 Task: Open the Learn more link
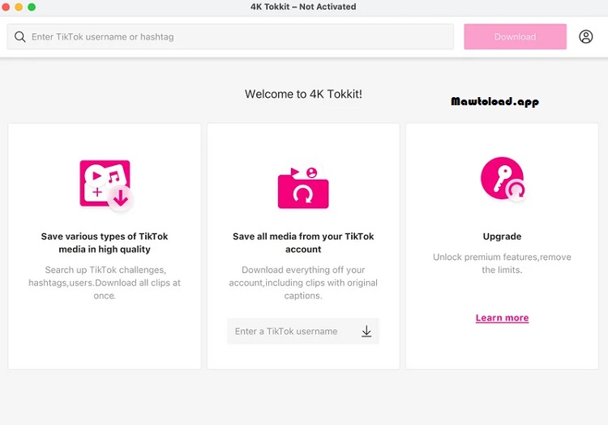tap(502, 318)
